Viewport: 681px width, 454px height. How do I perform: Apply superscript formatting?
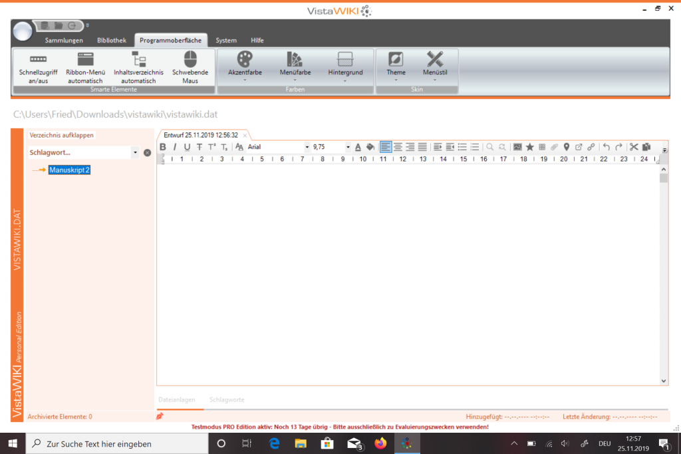point(211,147)
